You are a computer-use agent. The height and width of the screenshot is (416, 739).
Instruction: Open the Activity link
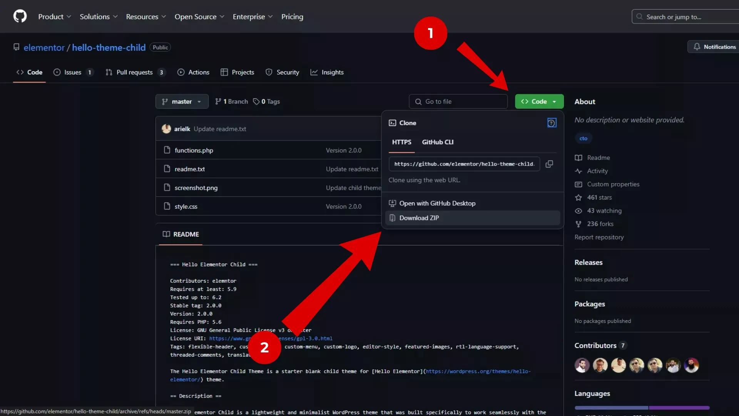592,171
